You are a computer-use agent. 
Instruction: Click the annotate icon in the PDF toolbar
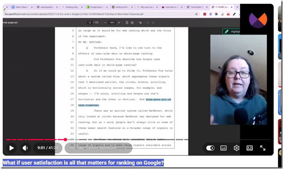(140, 23)
